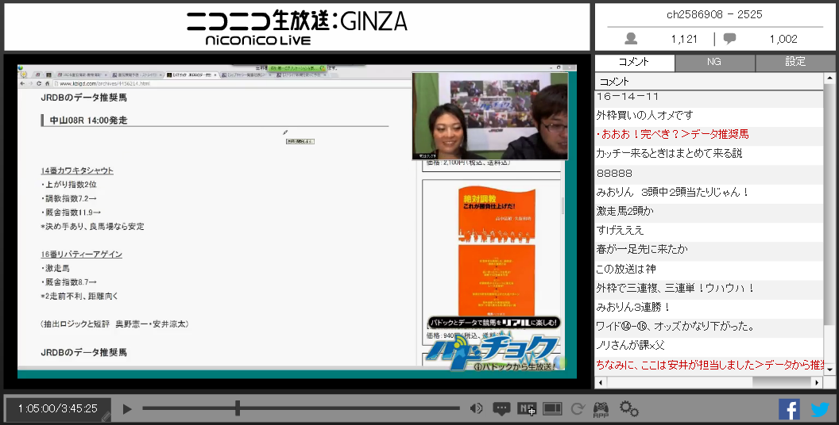
Task: Play the video with the play button
Action: coord(127,409)
